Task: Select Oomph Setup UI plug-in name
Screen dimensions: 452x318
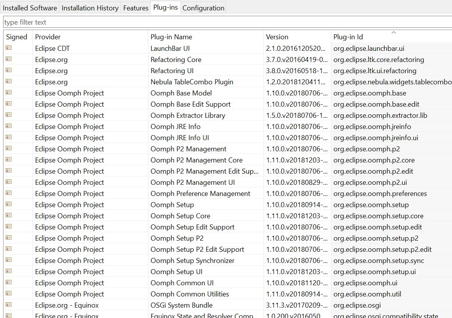Action: [x=176, y=272]
